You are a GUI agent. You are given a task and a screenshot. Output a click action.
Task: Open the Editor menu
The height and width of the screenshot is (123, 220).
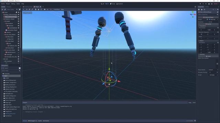pyautogui.click(x=18, y=4)
